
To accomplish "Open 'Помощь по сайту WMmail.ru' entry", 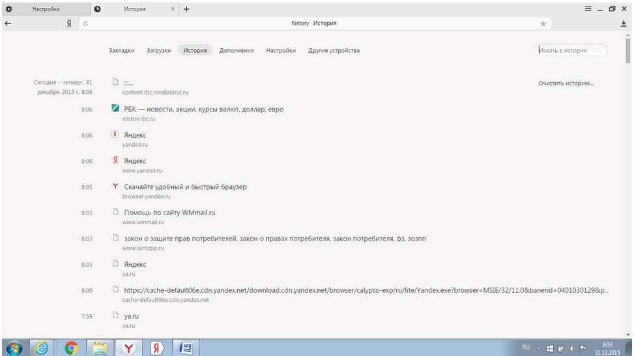I will (169, 213).
